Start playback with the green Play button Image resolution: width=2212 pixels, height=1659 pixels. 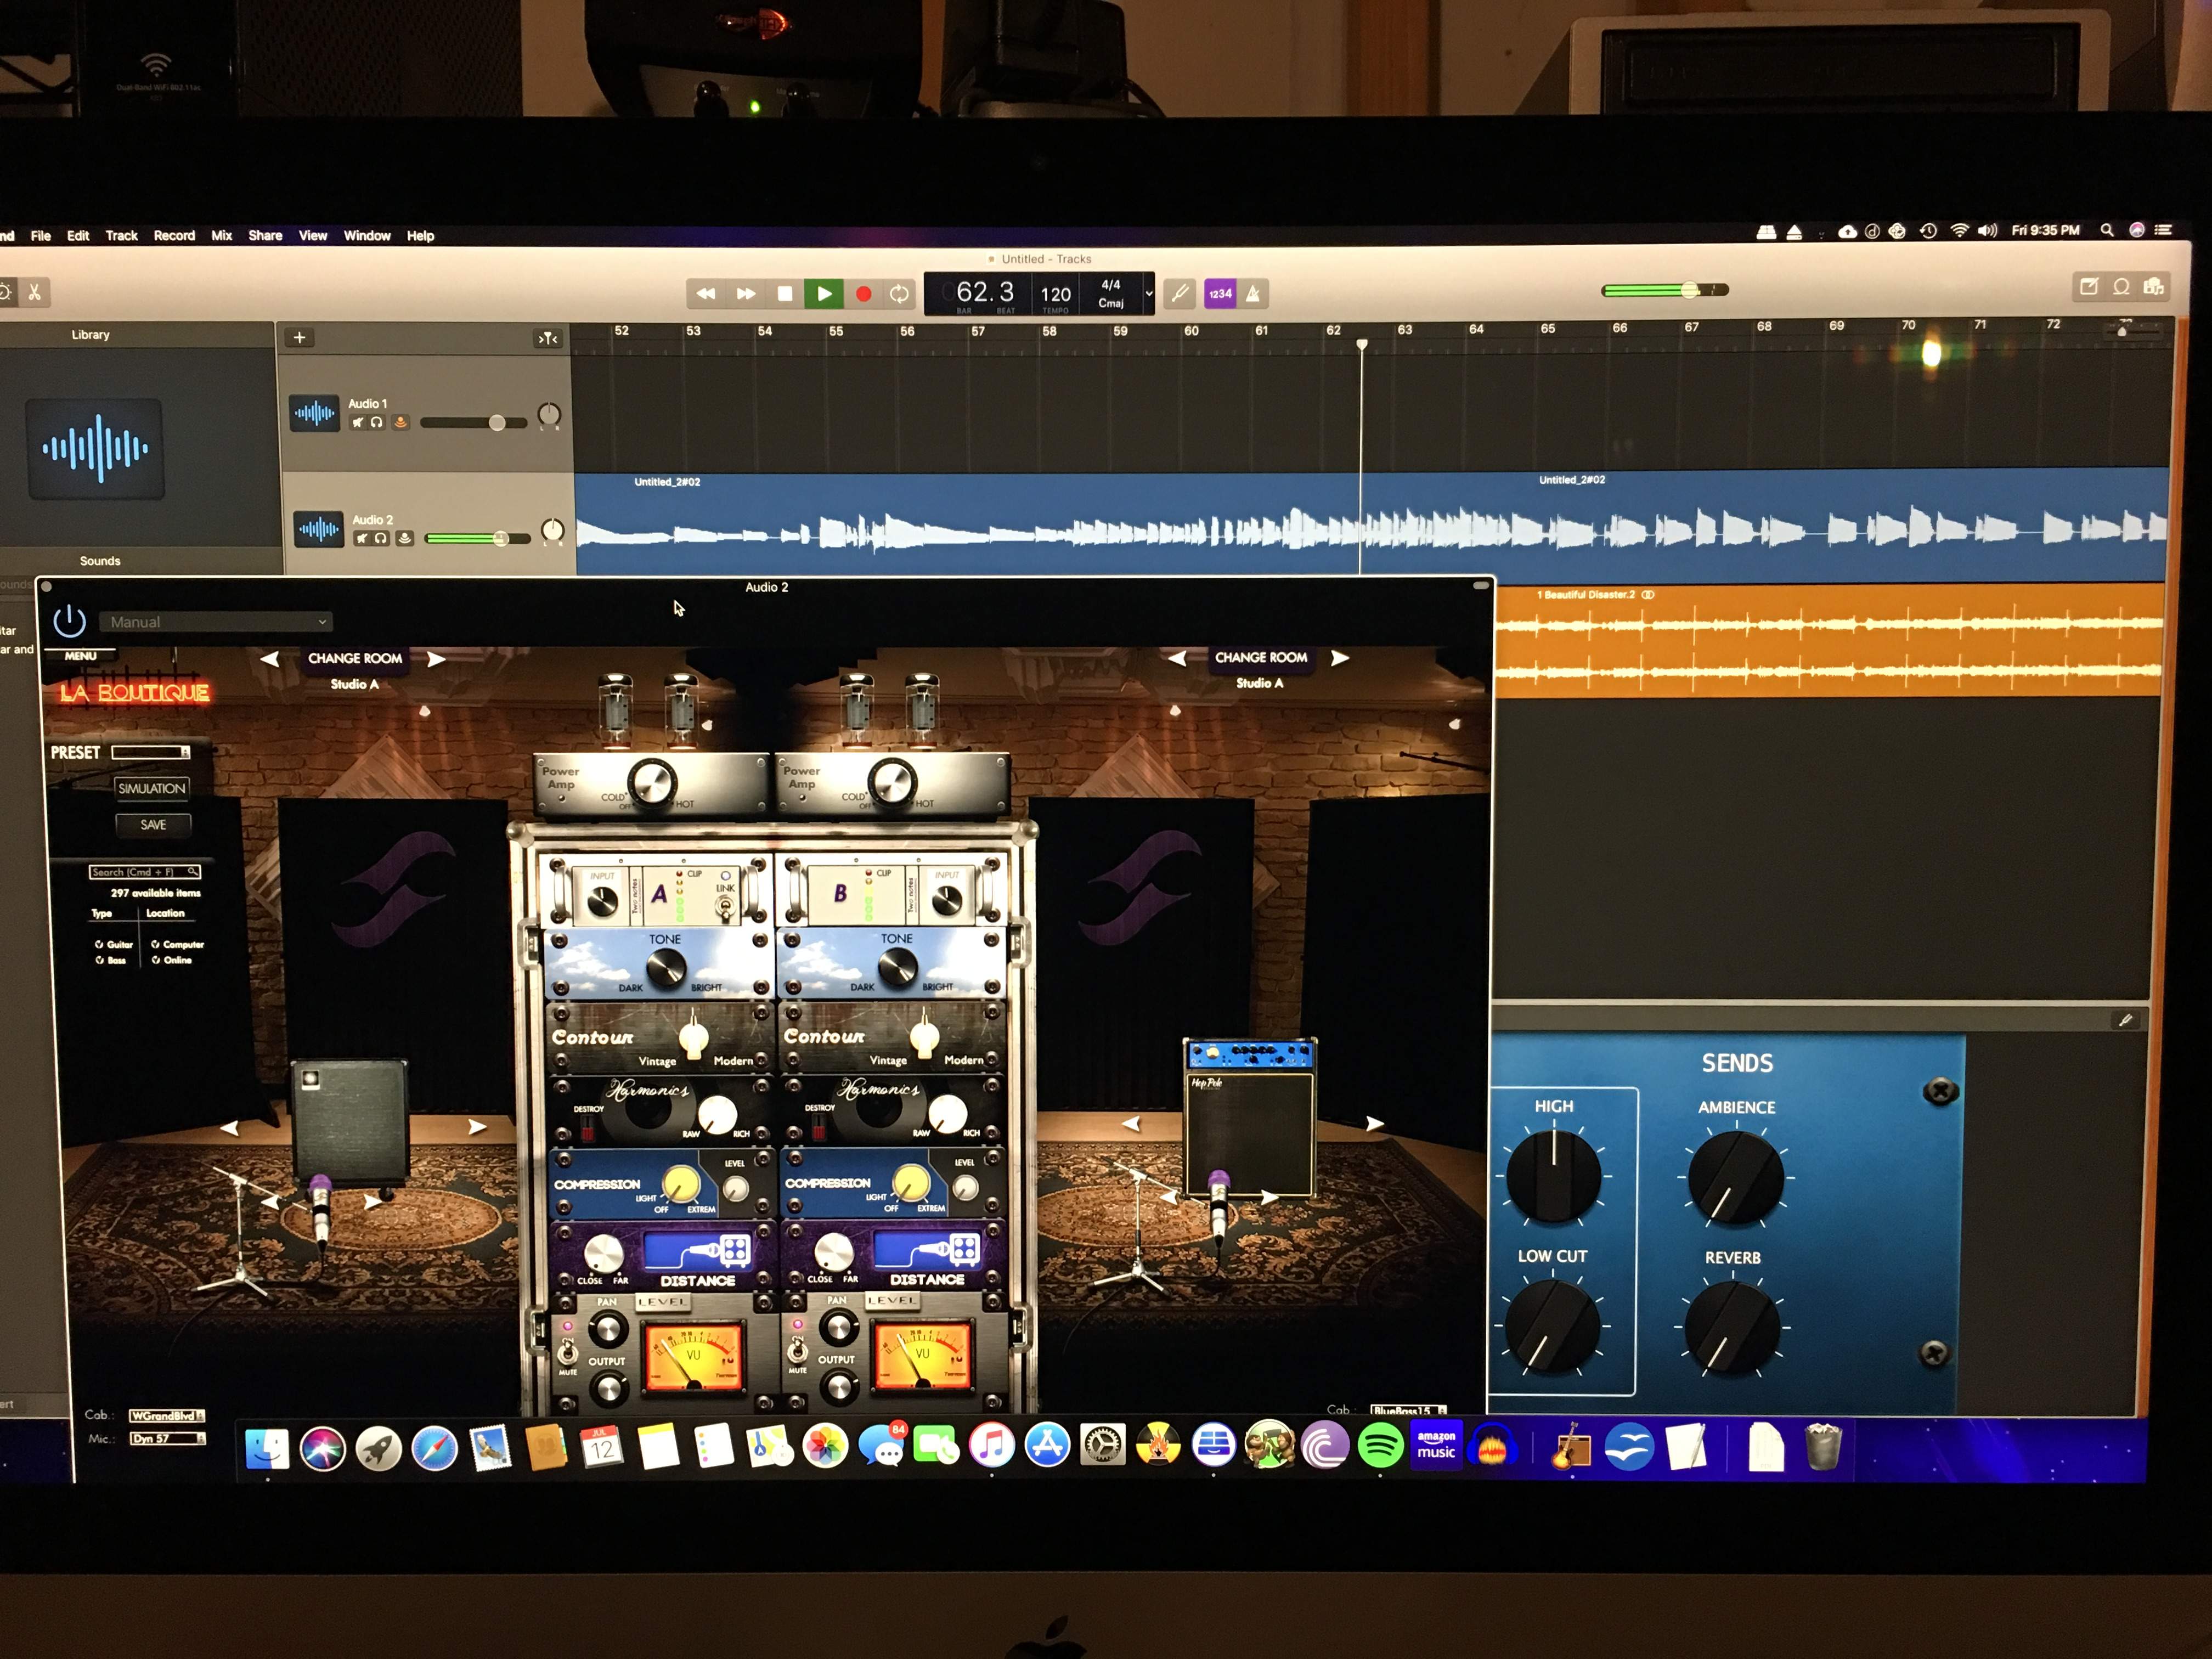[x=824, y=294]
